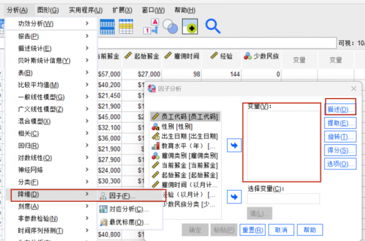Click the 因子 submenu item icon
Viewport: 365px width, 241px height.
coord(103,196)
